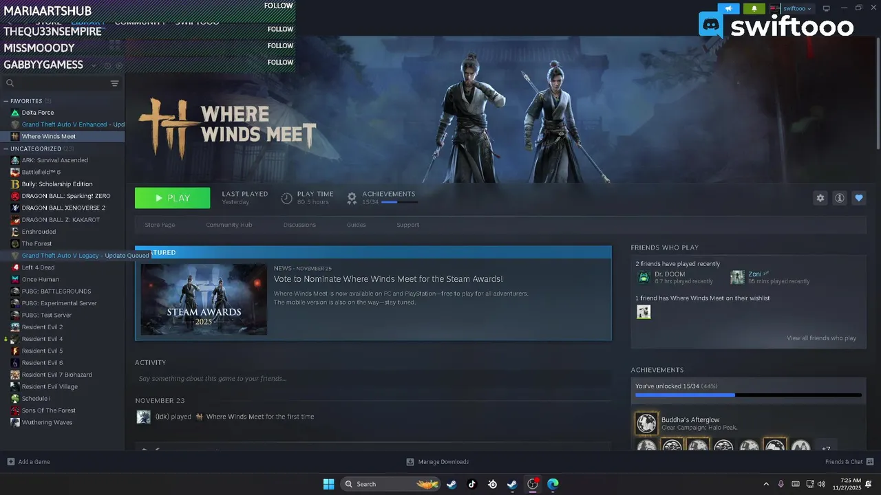
Task: Click the Schedule I game icon
Action: coord(15,398)
